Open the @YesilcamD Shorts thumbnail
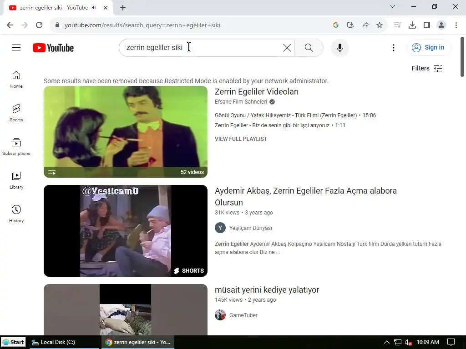The image size is (466, 349). (x=126, y=231)
